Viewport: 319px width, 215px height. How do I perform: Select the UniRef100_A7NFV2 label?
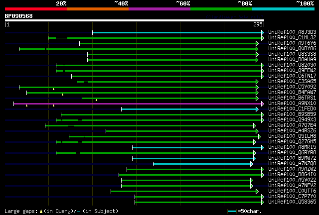click(x=292, y=186)
